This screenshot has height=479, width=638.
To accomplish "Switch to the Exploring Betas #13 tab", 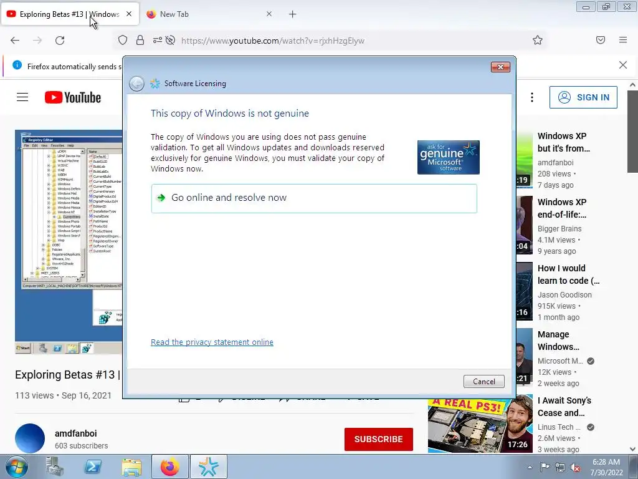I will coord(70,14).
